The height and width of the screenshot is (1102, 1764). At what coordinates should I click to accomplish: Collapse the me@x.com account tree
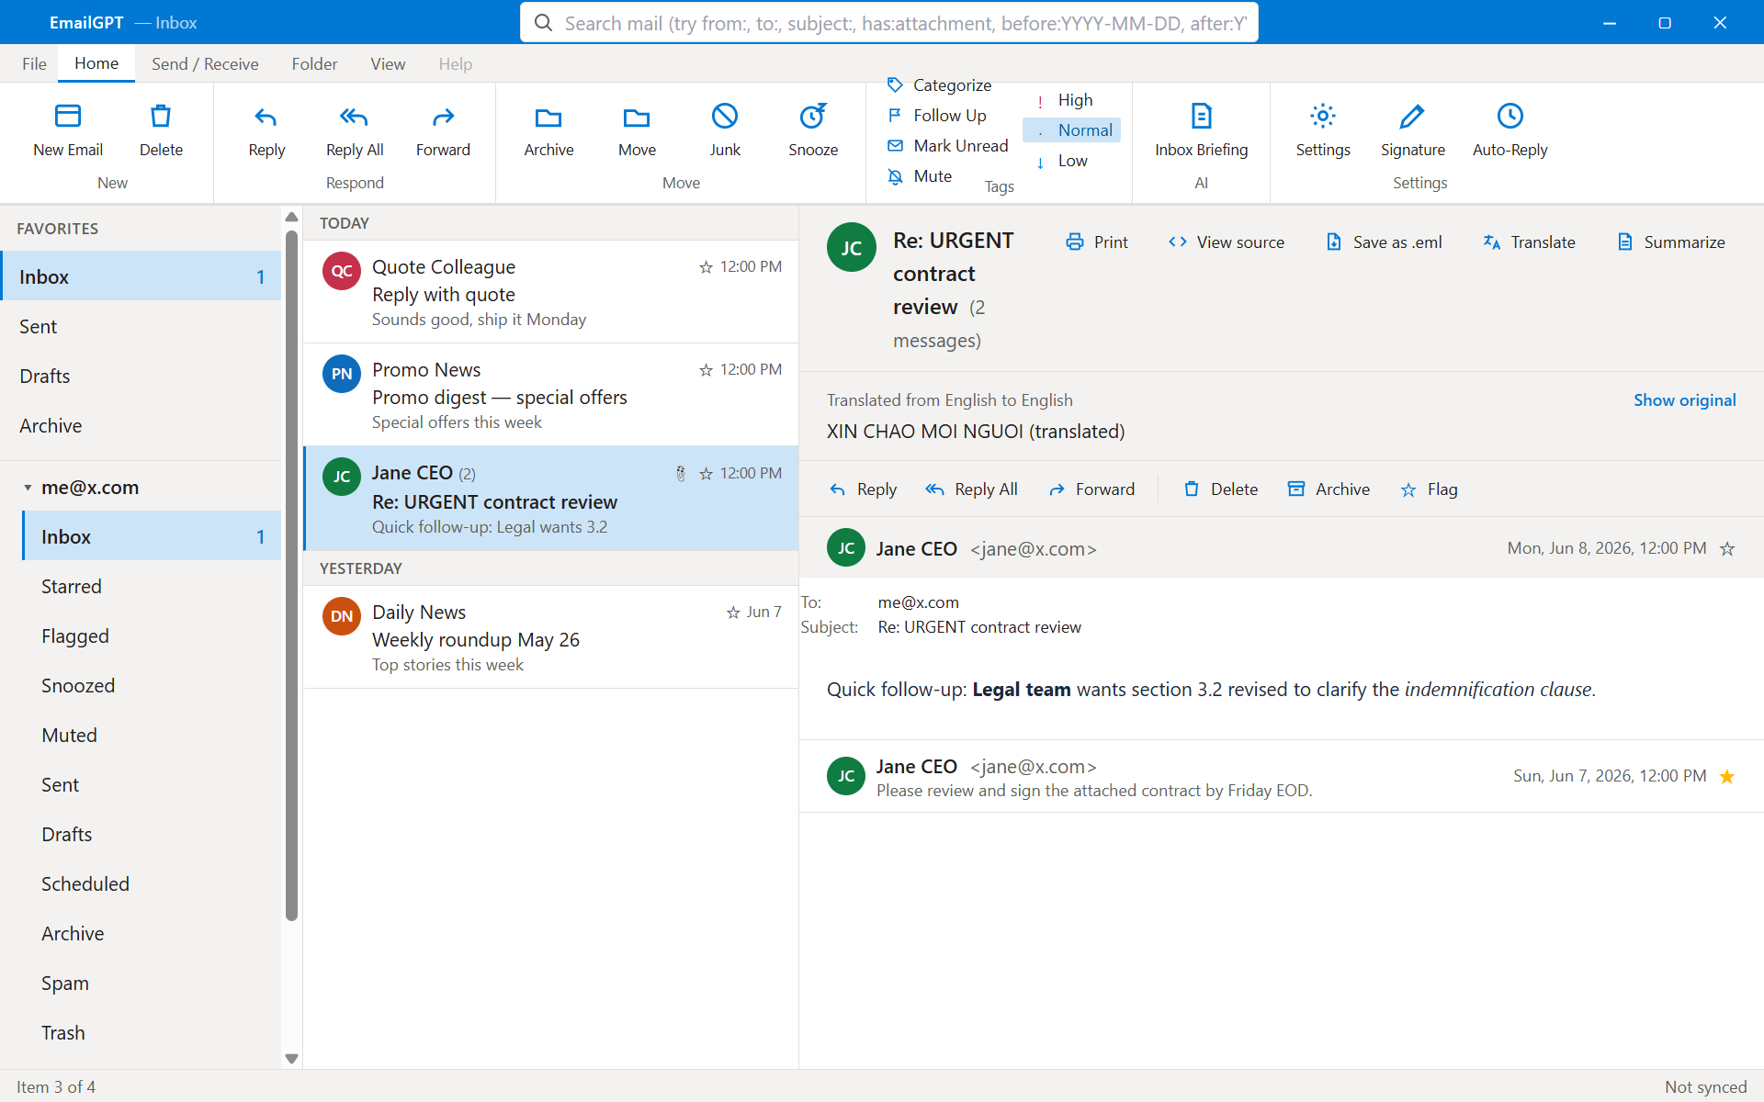(28, 488)
